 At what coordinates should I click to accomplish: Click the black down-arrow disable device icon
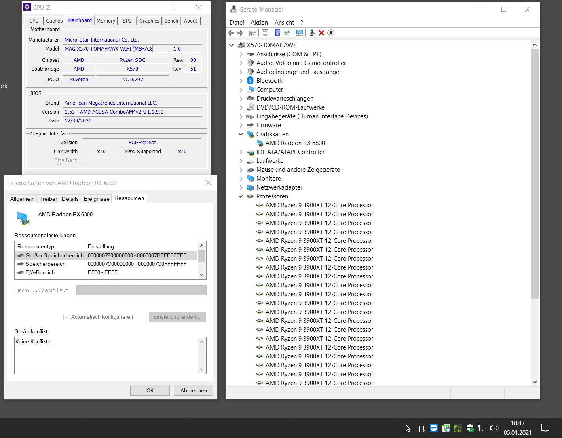(331, 33)
